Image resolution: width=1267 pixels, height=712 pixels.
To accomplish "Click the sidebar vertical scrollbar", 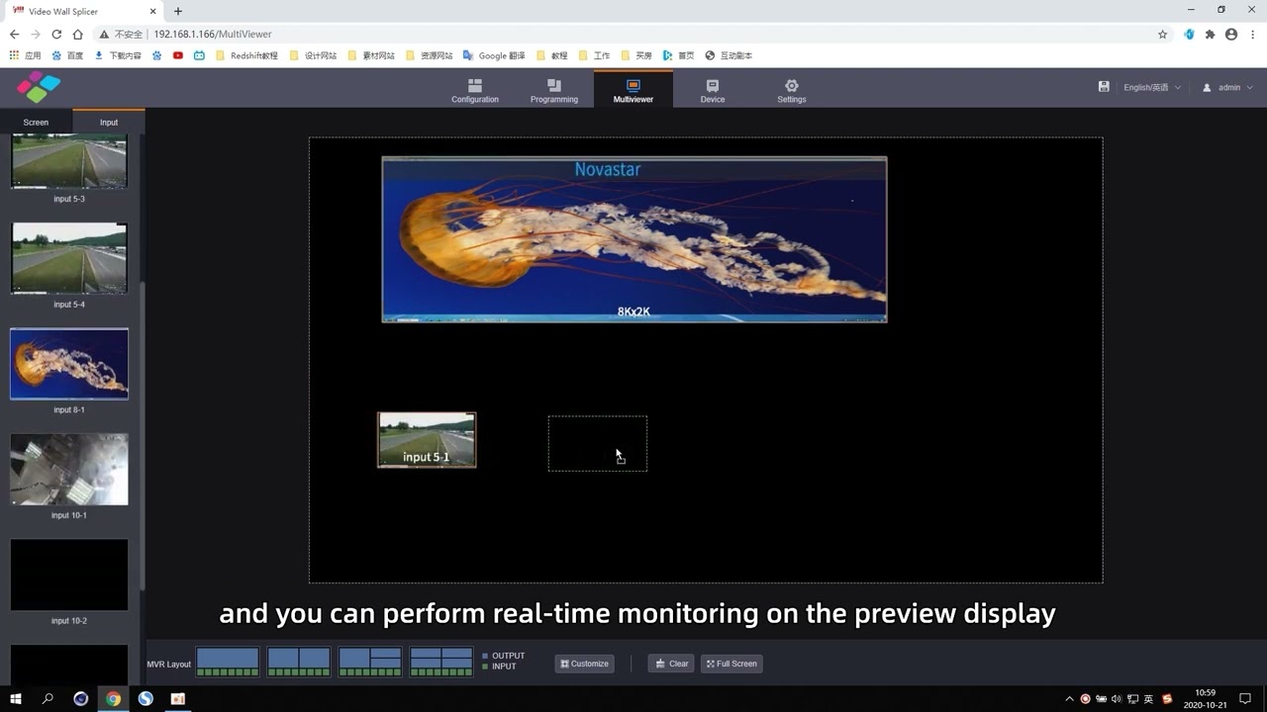I will [143, 435].
